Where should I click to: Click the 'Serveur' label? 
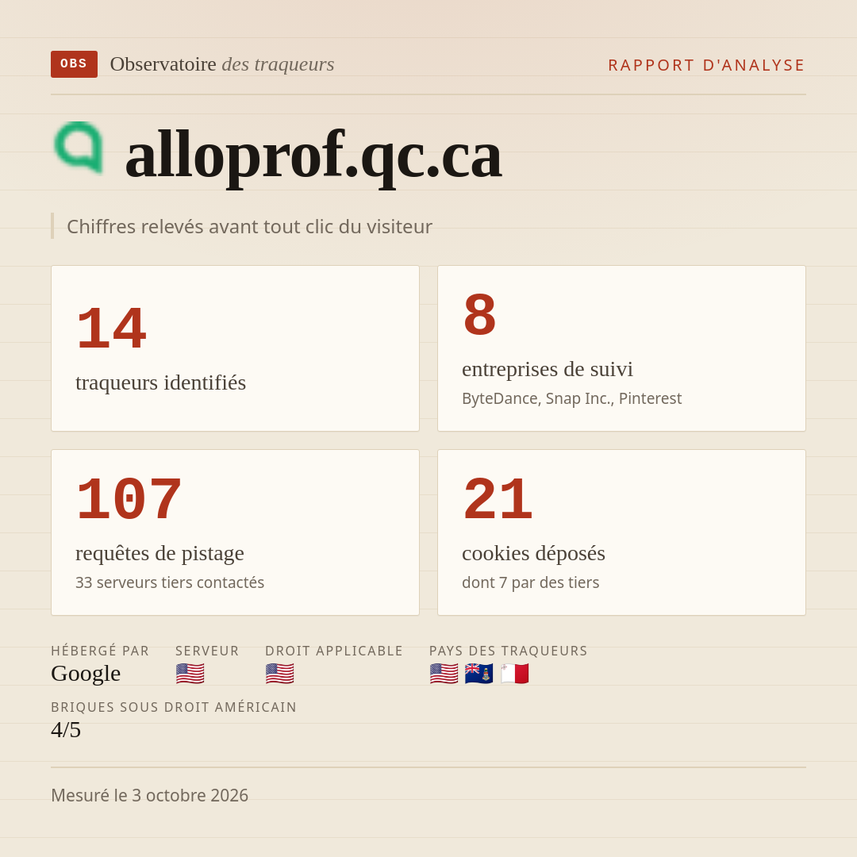coord(207,651)
